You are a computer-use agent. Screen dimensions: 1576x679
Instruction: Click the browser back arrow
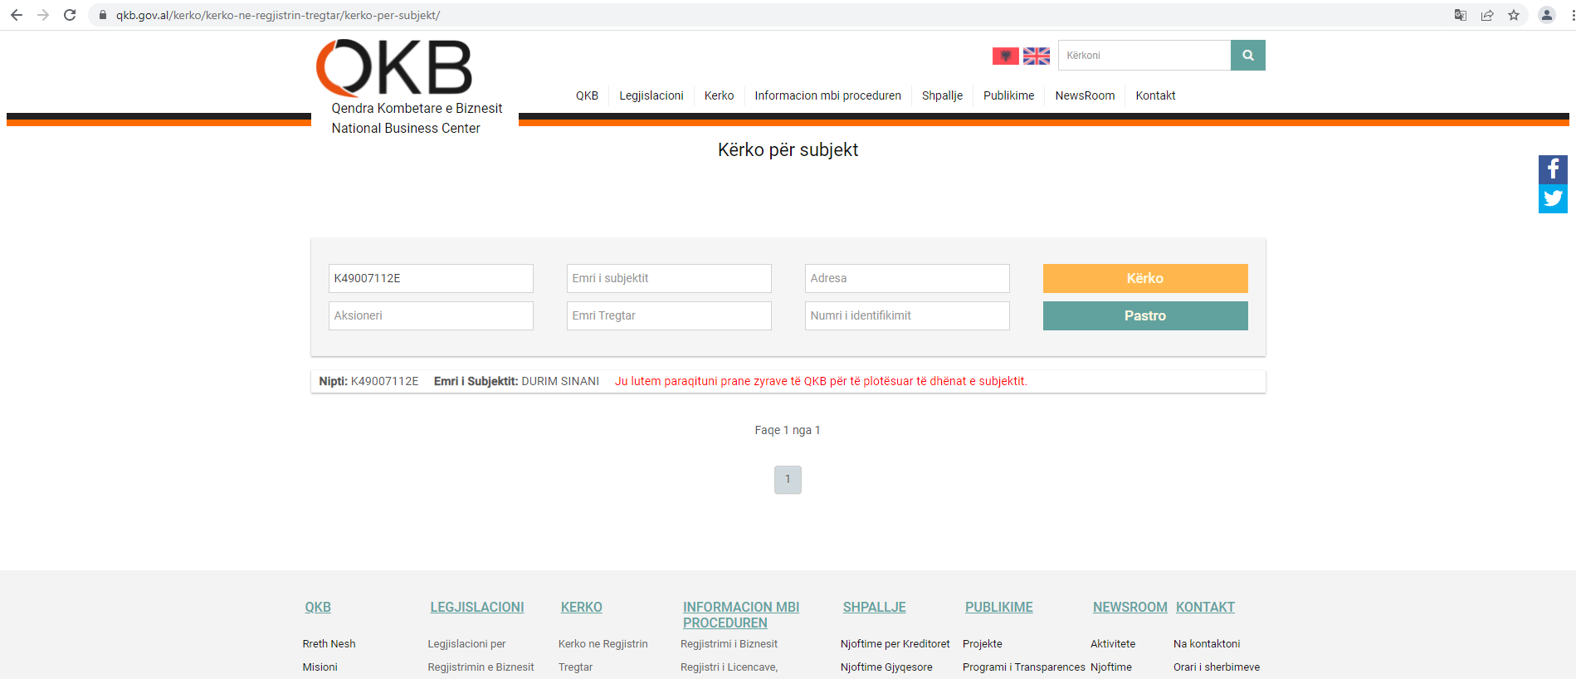[x=17, y=15]
